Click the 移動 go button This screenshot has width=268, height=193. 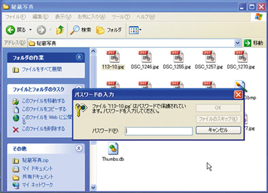point(254,43)
